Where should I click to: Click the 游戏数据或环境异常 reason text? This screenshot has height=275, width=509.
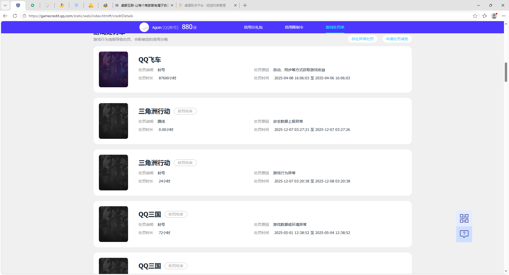tap(290, 224)
